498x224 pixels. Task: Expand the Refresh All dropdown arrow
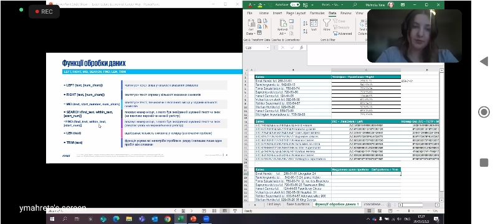click(x=285, y=34)
